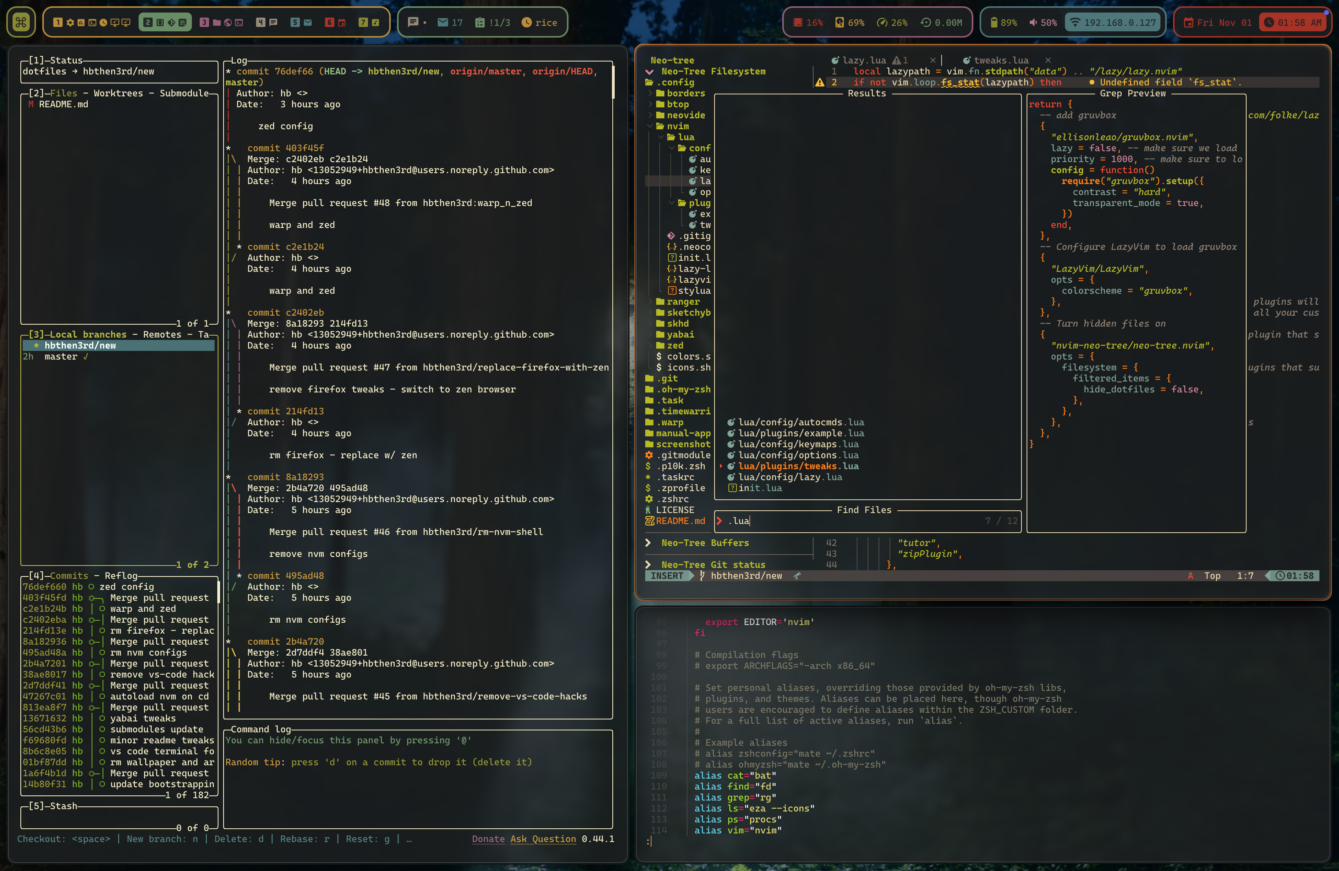Open the task widget showing !1/3
This screenshot has height=871, width=1339.
(493, 22)
